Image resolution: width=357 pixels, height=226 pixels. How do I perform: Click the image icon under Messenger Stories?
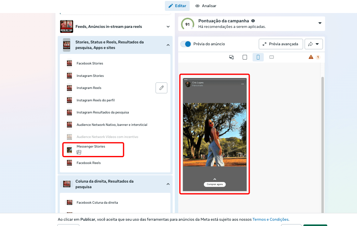click(x=79, y=152)
